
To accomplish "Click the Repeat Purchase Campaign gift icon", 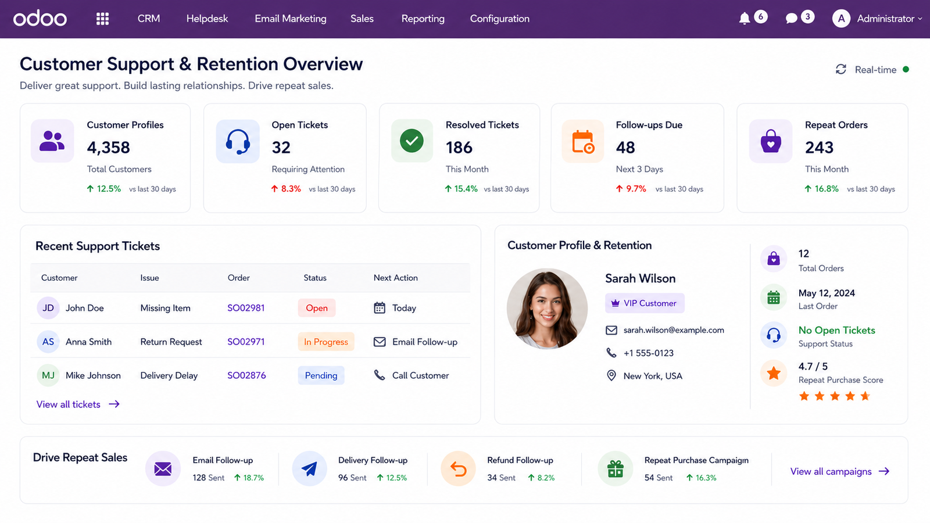I will (x=616, y=468).
